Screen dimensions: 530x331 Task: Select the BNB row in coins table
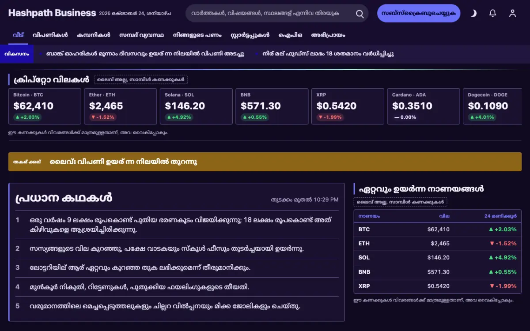tap(438, 272)
